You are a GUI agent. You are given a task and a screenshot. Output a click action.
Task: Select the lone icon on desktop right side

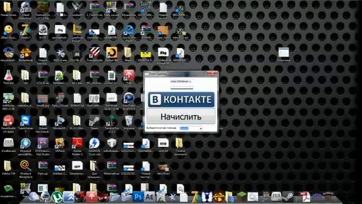point(283,54)
